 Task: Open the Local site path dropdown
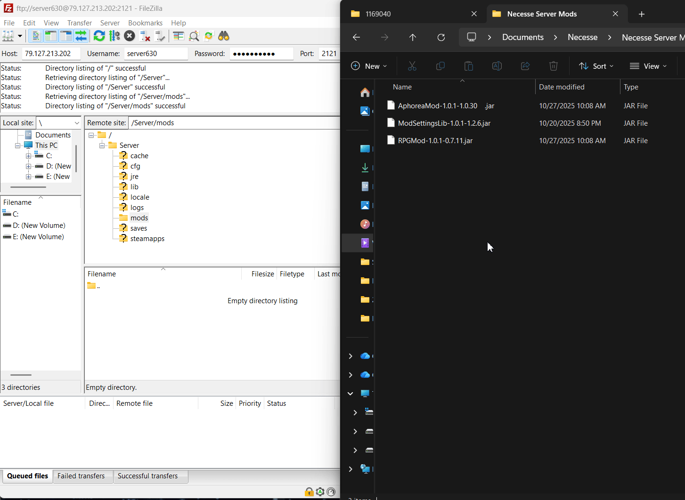click(x=77, y=123)
